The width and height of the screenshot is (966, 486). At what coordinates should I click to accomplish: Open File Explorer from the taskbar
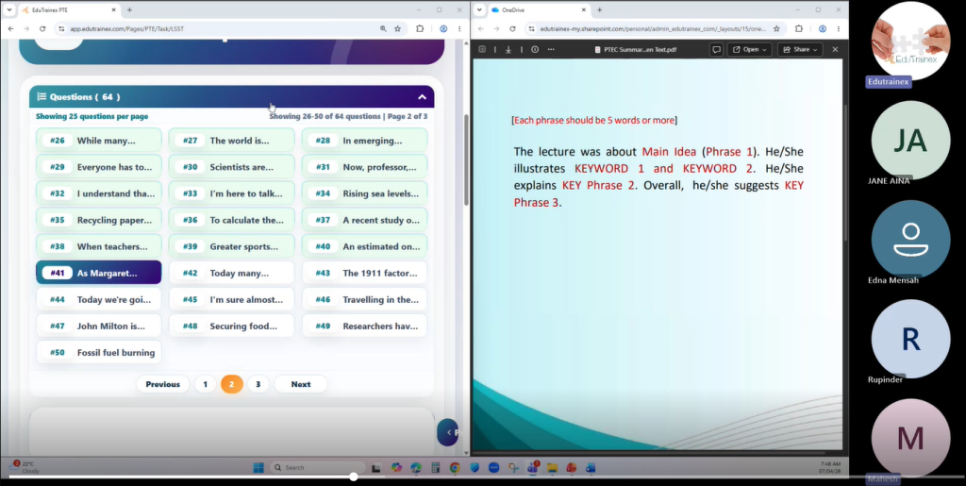(552, 467)
